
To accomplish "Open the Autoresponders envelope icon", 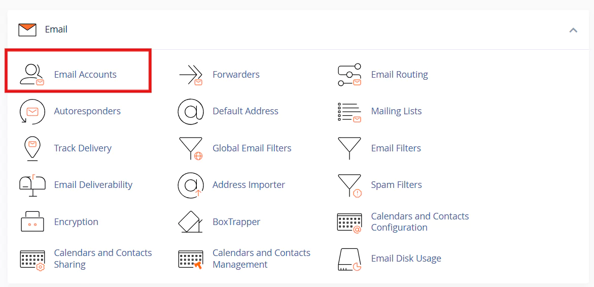I will (x=32, y=111).
